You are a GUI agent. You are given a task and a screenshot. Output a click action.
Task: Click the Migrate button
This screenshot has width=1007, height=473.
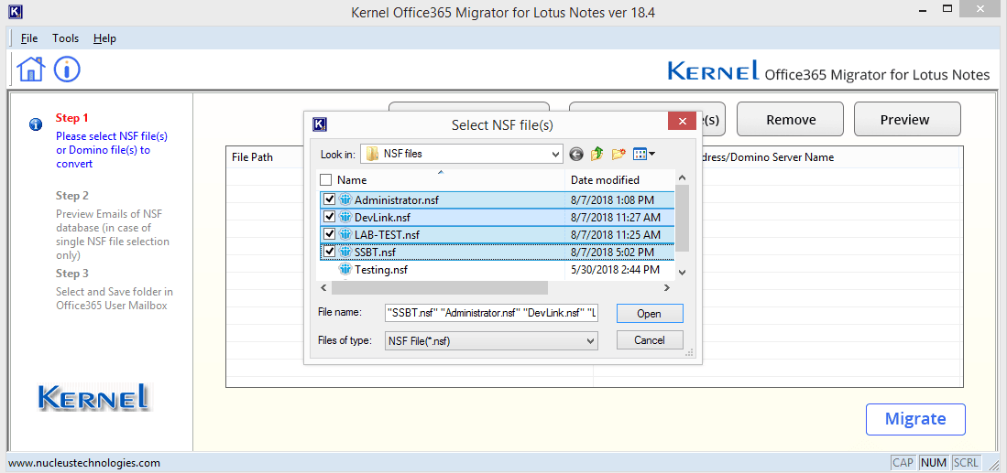pos(915,419)
